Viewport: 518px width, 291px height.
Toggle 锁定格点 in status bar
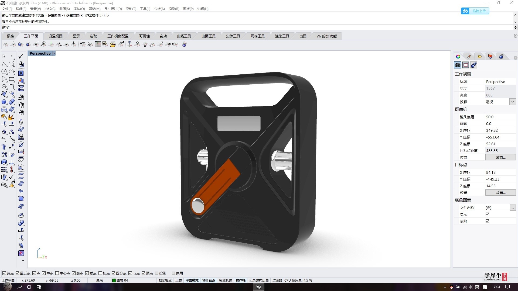(x=165, y=280)
